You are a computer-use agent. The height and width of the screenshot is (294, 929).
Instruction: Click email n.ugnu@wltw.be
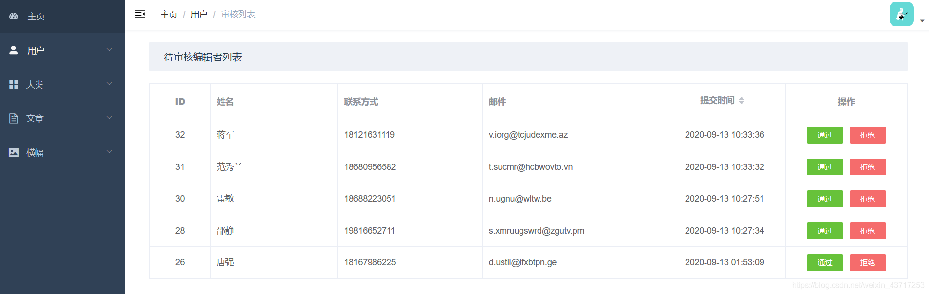[x=520, y=199]
